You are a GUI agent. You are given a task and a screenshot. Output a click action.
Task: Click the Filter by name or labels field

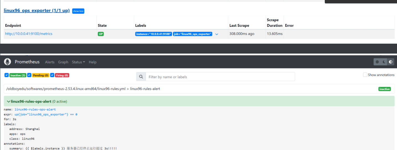(220, 77)
